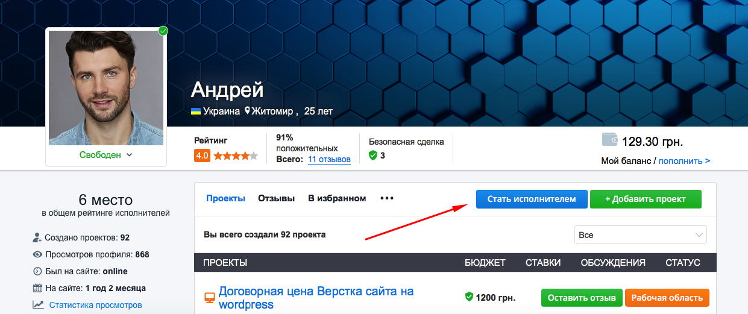Viewport: 748px width, 314px height.
Task: Click the location pin icon near Житомир
Action: [x=247, y=111]
